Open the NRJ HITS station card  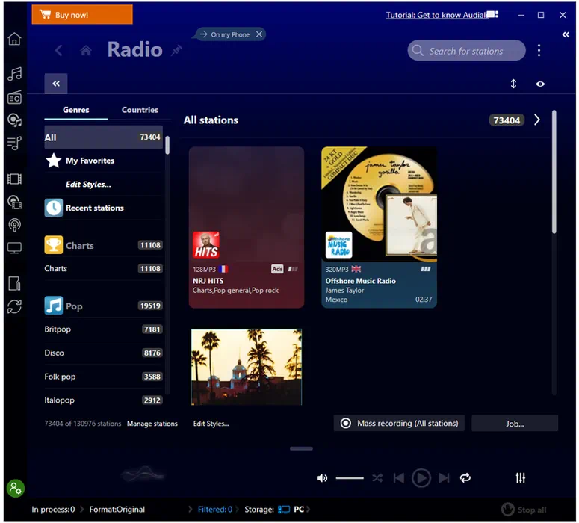(x=247, y=227)
